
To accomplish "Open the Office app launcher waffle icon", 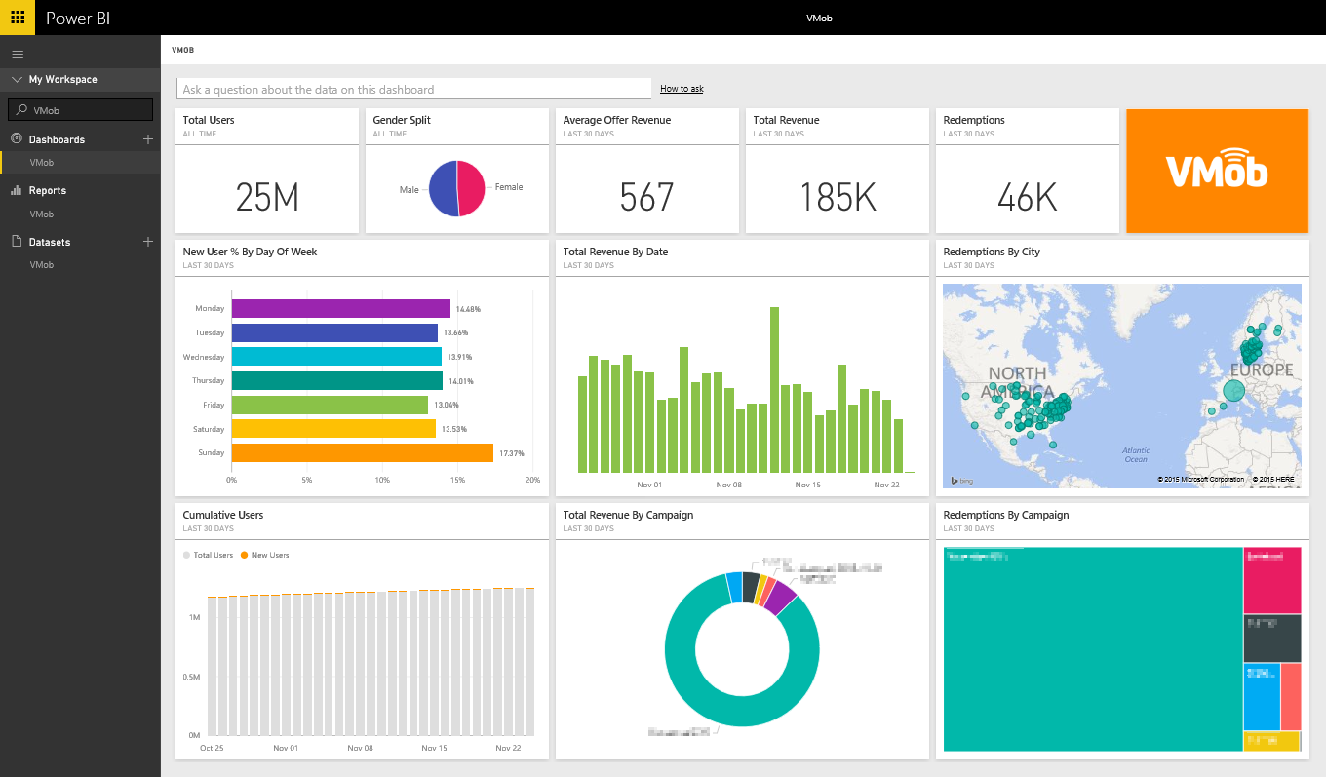I will point(17,17).
